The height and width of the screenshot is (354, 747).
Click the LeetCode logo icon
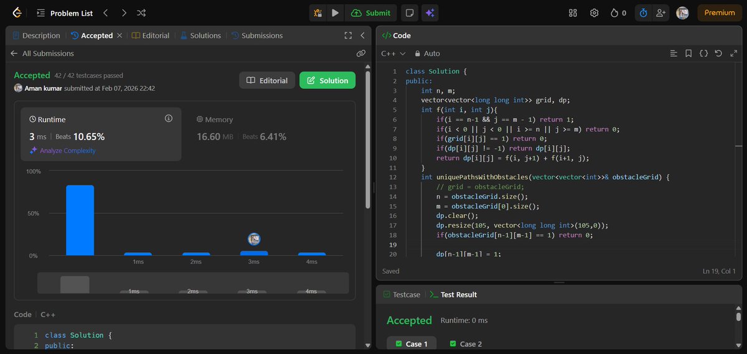[16, 12]
